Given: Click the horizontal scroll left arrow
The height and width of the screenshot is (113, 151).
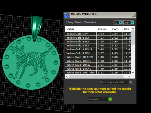Looking at the screenshot, I should coord(67,77).
